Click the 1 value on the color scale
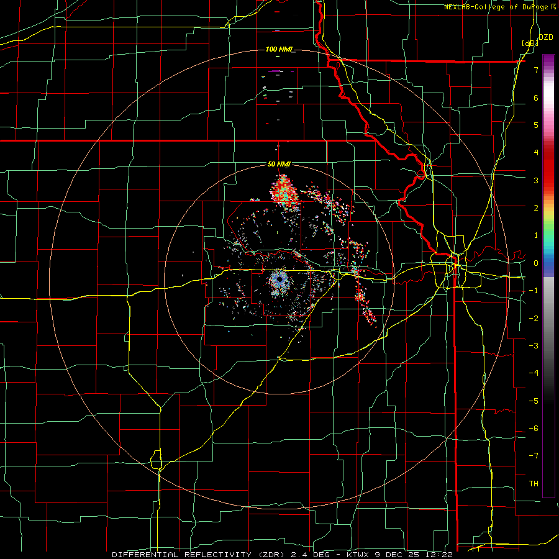Image resolution: width=559 pixels, height=559 pixels. (x=536, y=235)
